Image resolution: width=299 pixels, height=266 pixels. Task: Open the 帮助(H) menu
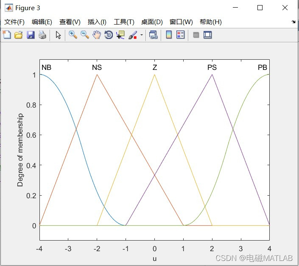[211, 22]
